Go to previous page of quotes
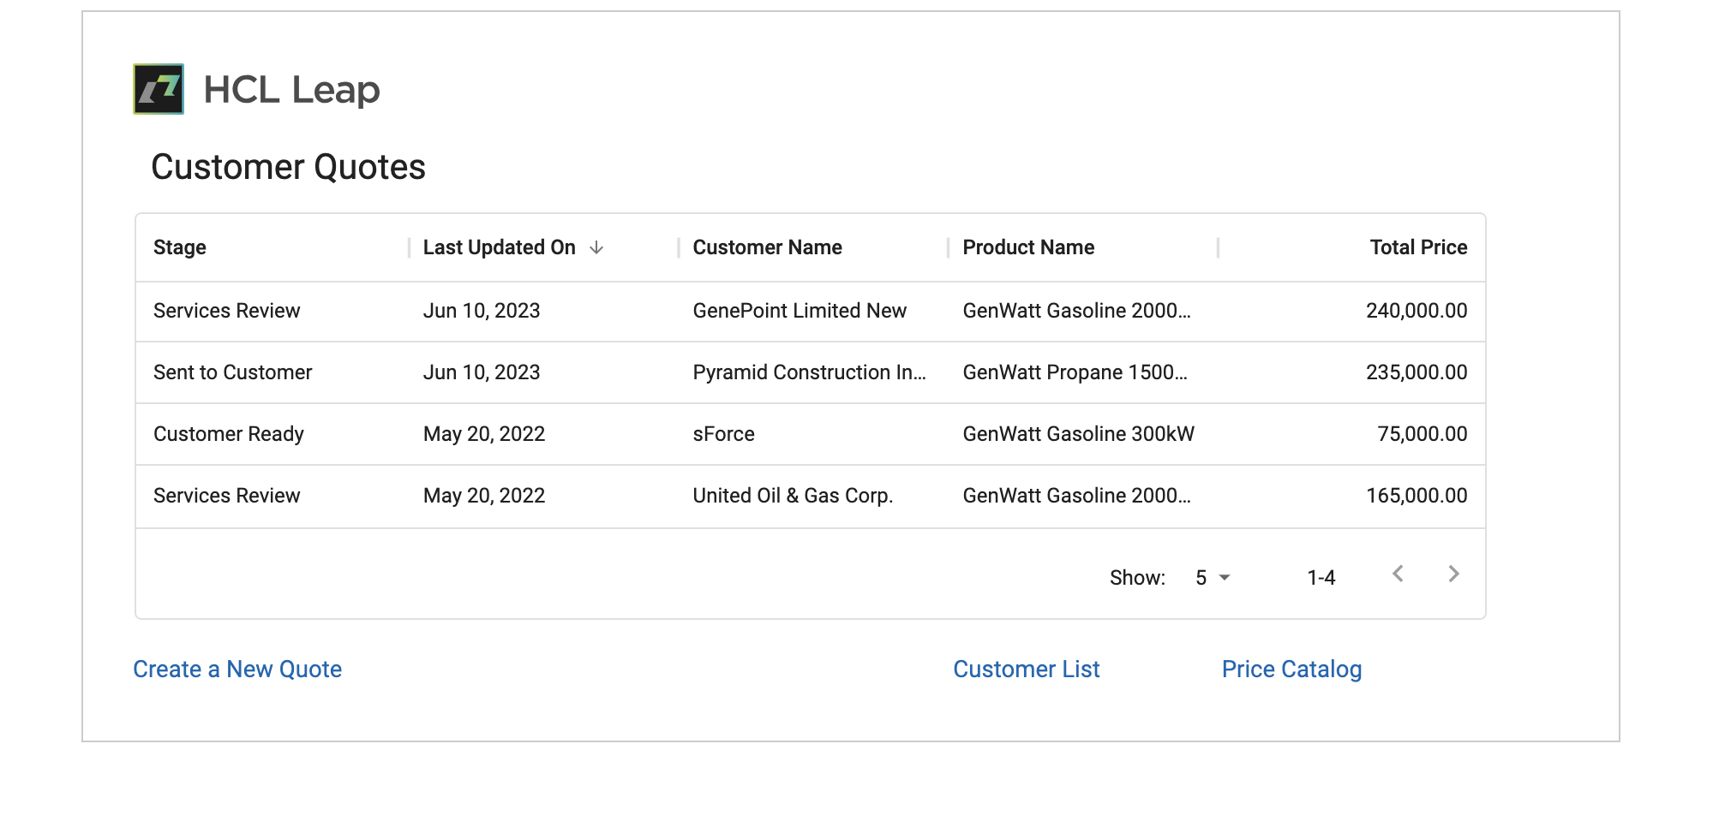Viewport: 1719px width, 839px height. point(1398,574)
